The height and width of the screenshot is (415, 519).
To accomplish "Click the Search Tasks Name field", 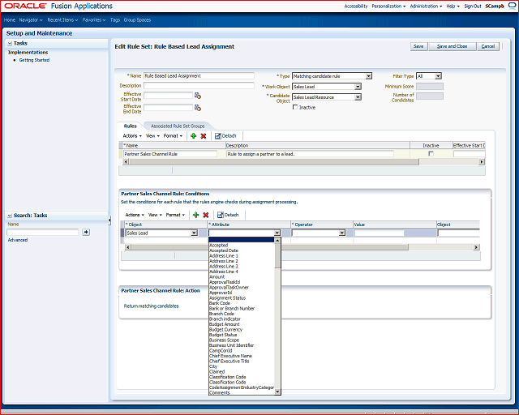I will 43,232.
